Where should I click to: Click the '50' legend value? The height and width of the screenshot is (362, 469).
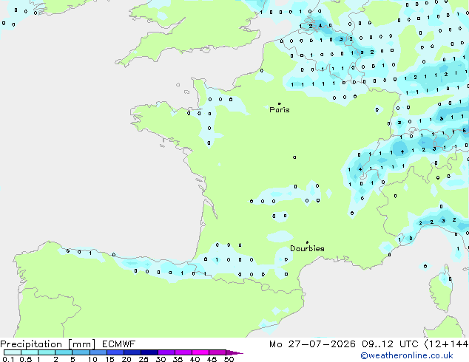[229, 359]
